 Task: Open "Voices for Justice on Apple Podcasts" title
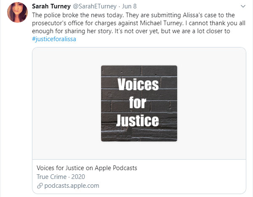[x=87, y=168]
